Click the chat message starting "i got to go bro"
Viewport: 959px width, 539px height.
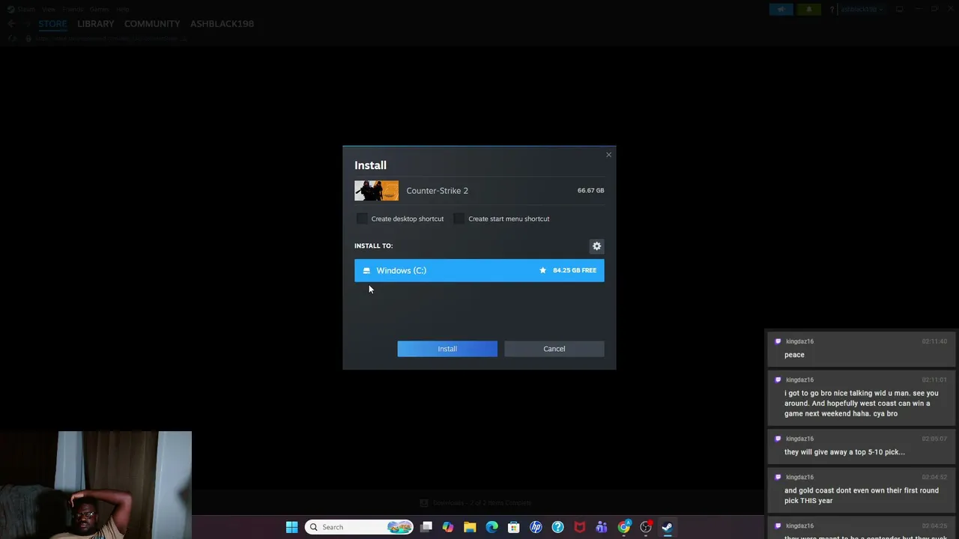[x=862, y=404]
